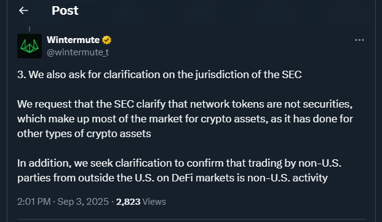Click the line "other types of crypto assets"
This screenshot has height=222, width=382.
pyautogui.click(x=84, y=133)
